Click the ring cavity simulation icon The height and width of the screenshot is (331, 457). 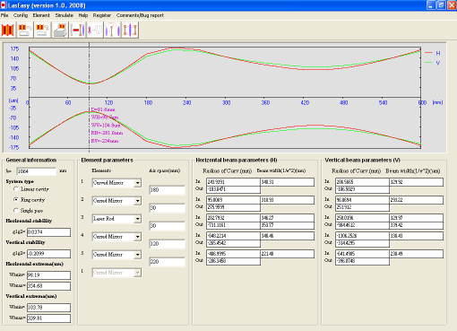[x=112, y=30]
